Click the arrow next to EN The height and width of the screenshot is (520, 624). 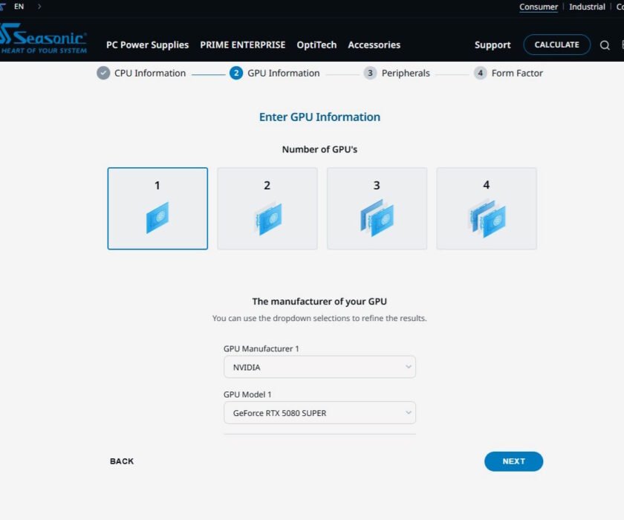(x=39, y=7)
